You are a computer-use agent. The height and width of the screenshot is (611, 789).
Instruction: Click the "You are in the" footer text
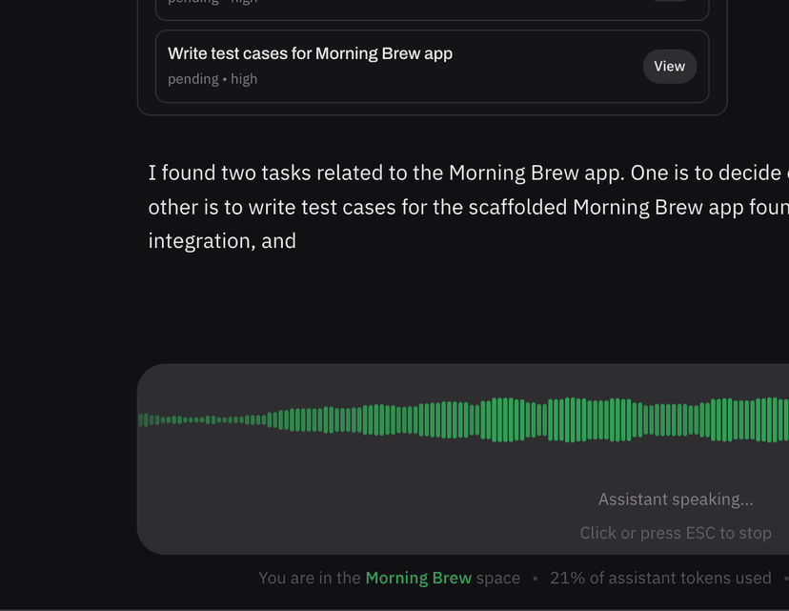tap(310, 578)
